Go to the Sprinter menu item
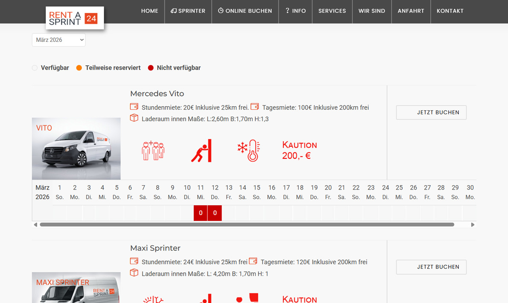The width and height of the screenshot is (508, 303). point(188,11)
